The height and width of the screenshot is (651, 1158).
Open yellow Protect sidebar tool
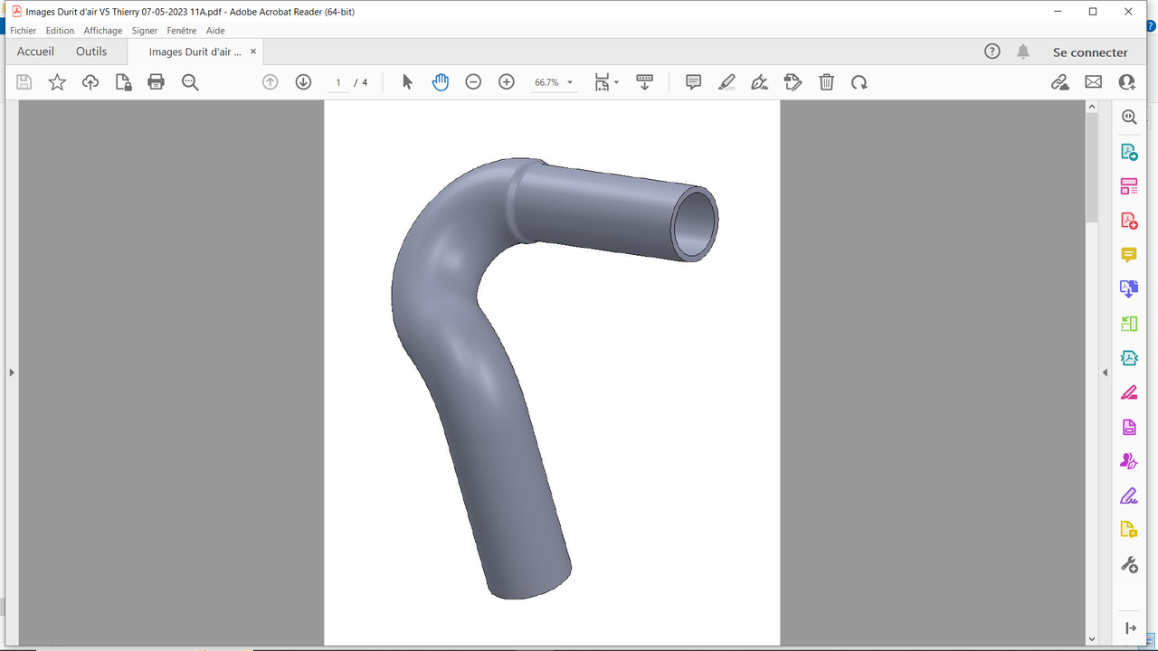click(x=1129, y=530)
